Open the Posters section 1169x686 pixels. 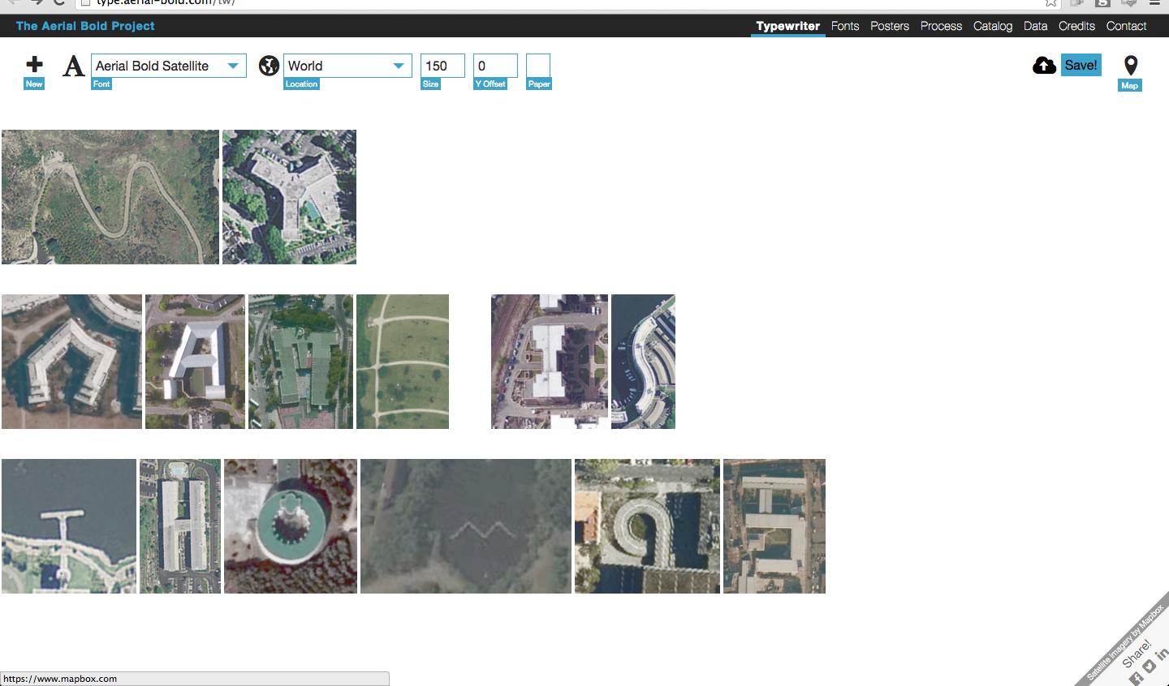[x=890, y=26]
